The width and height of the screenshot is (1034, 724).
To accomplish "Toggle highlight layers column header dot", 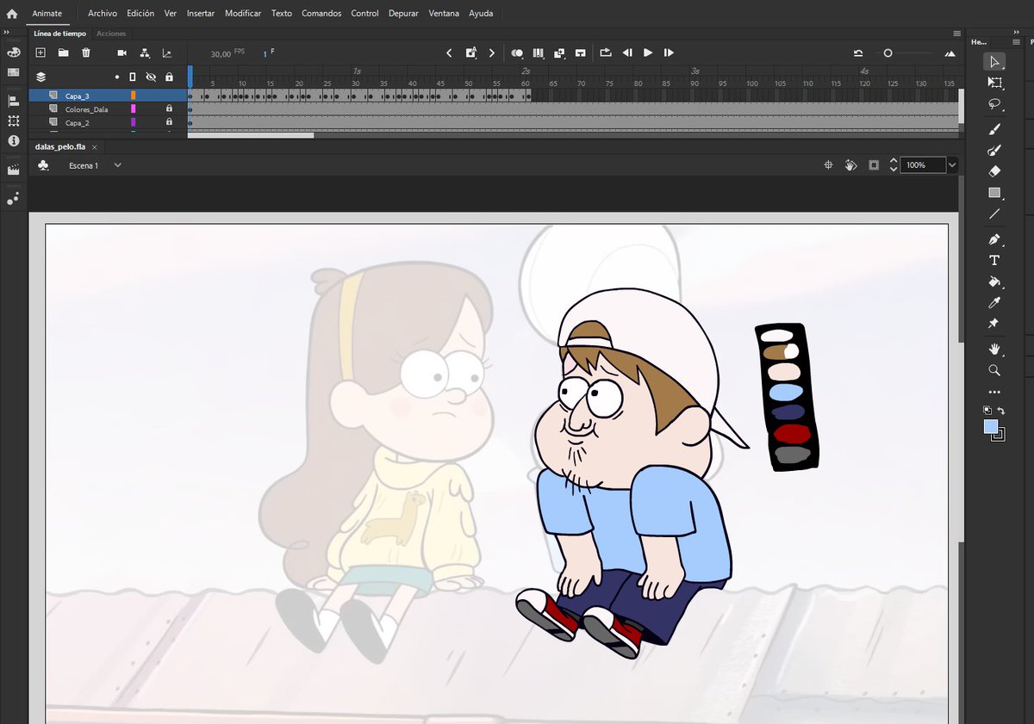I will click(117, 77).
